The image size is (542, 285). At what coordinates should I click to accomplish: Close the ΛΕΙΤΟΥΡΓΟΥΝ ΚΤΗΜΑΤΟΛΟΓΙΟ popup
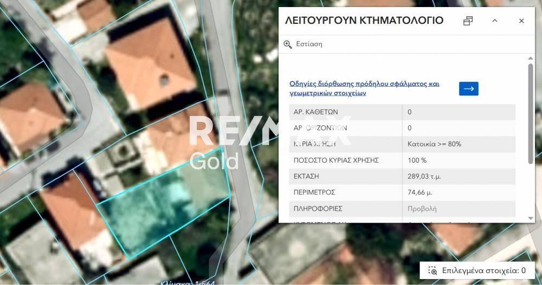click(x=521, y=21)
